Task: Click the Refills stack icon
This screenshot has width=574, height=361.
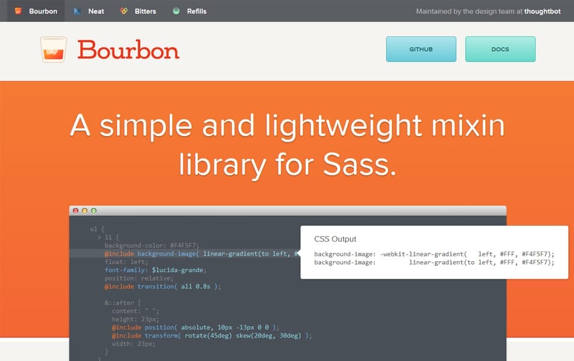Action: click(x=176, y=10)
